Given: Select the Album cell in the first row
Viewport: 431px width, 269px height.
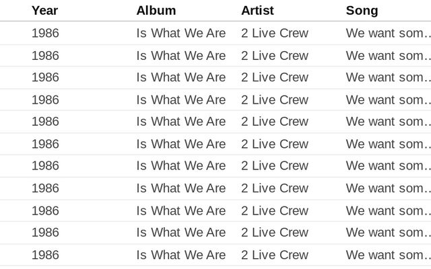Looking at the screenshot, I should point(181,33).
